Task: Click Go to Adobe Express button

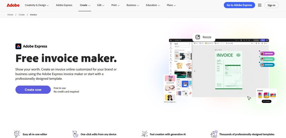Action: 239,5
